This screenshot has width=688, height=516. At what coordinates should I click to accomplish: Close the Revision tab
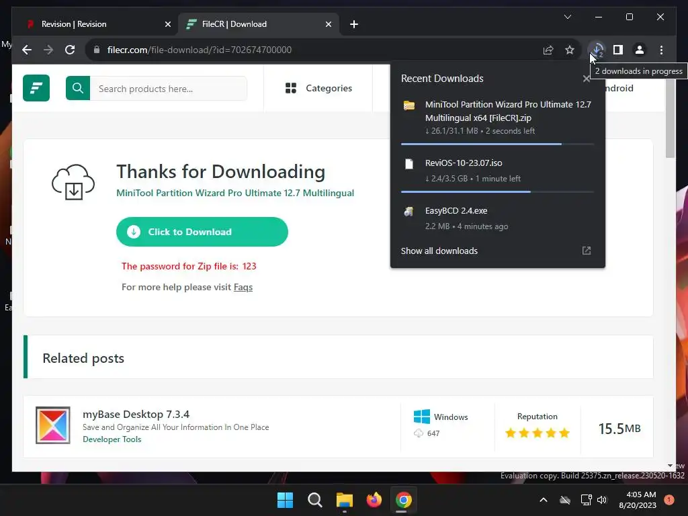167,24
